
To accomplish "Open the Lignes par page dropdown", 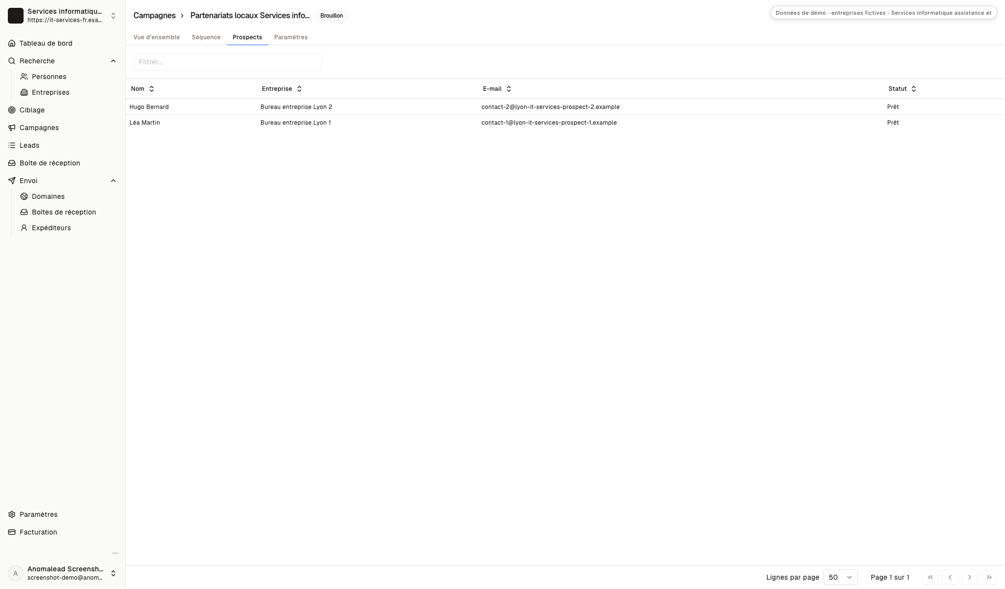I will (841, 577).
